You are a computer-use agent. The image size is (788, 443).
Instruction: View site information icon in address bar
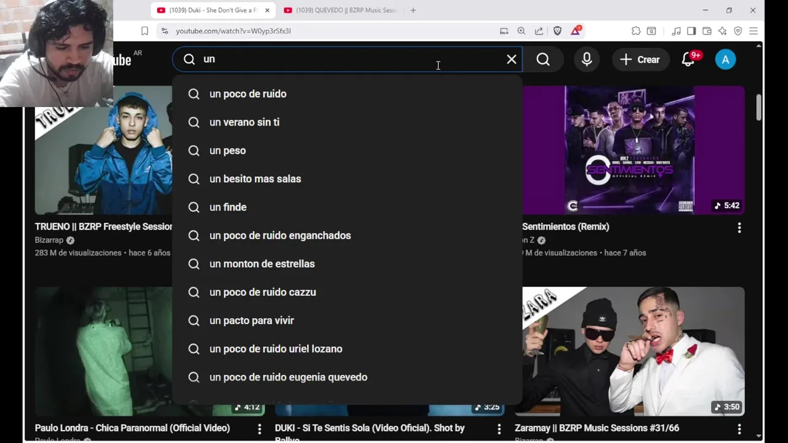164,31
